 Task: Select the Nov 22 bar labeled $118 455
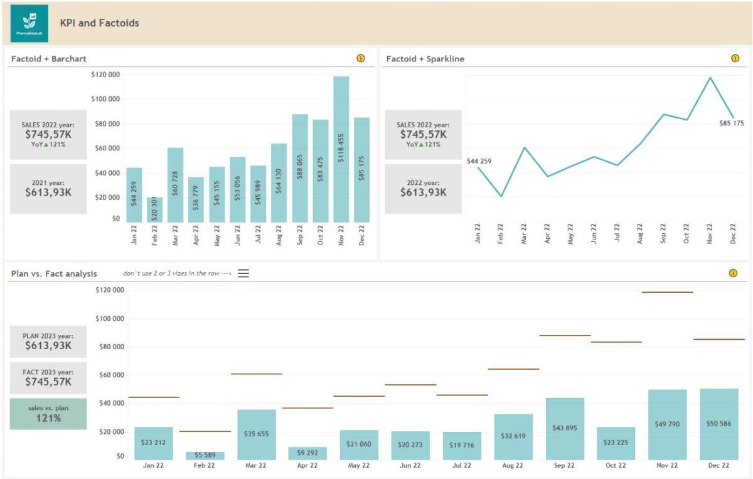(341, 149)
